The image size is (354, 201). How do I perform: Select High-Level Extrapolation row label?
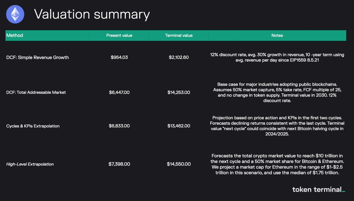30,164
